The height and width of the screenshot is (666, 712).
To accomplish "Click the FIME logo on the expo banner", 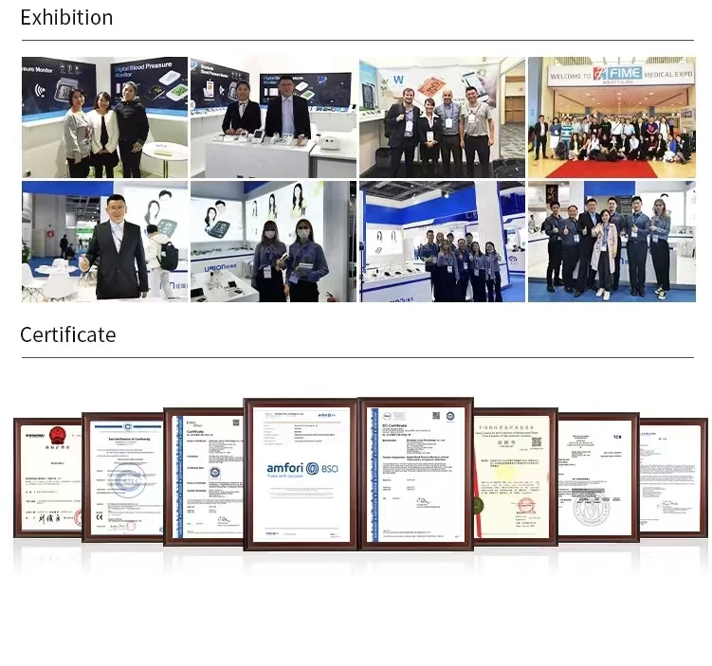I will pyautogui.click(x=618, y=73).
